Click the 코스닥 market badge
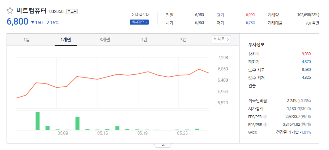The image size is (329, 150). point(72,12)
